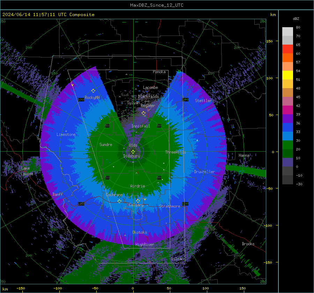Click the Airdrie label
Image resolution: width=314 pixels, height=293 pixels.
(x=137, y=186)
